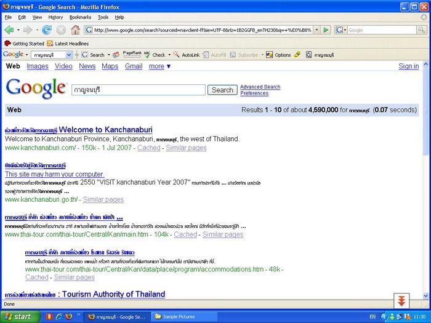The height and width of the screenshot is (323, 431).
Task: Click the AutoLink wand button
Action: coord(186,55)
